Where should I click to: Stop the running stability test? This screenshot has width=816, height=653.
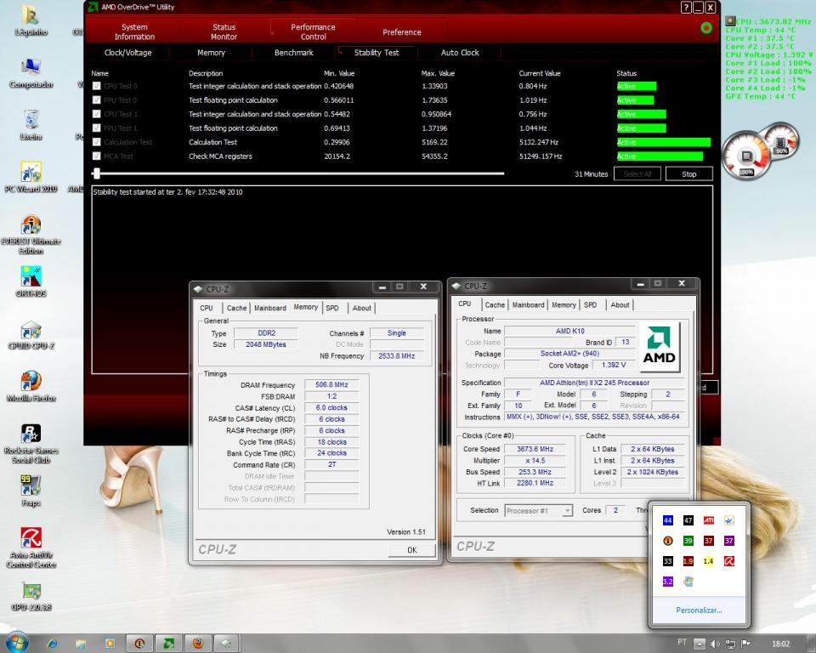[689, 174]
